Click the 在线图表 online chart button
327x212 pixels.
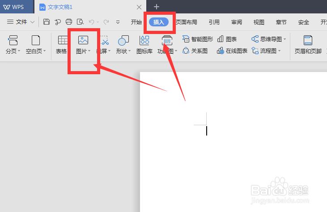click(x=232, y=51)
